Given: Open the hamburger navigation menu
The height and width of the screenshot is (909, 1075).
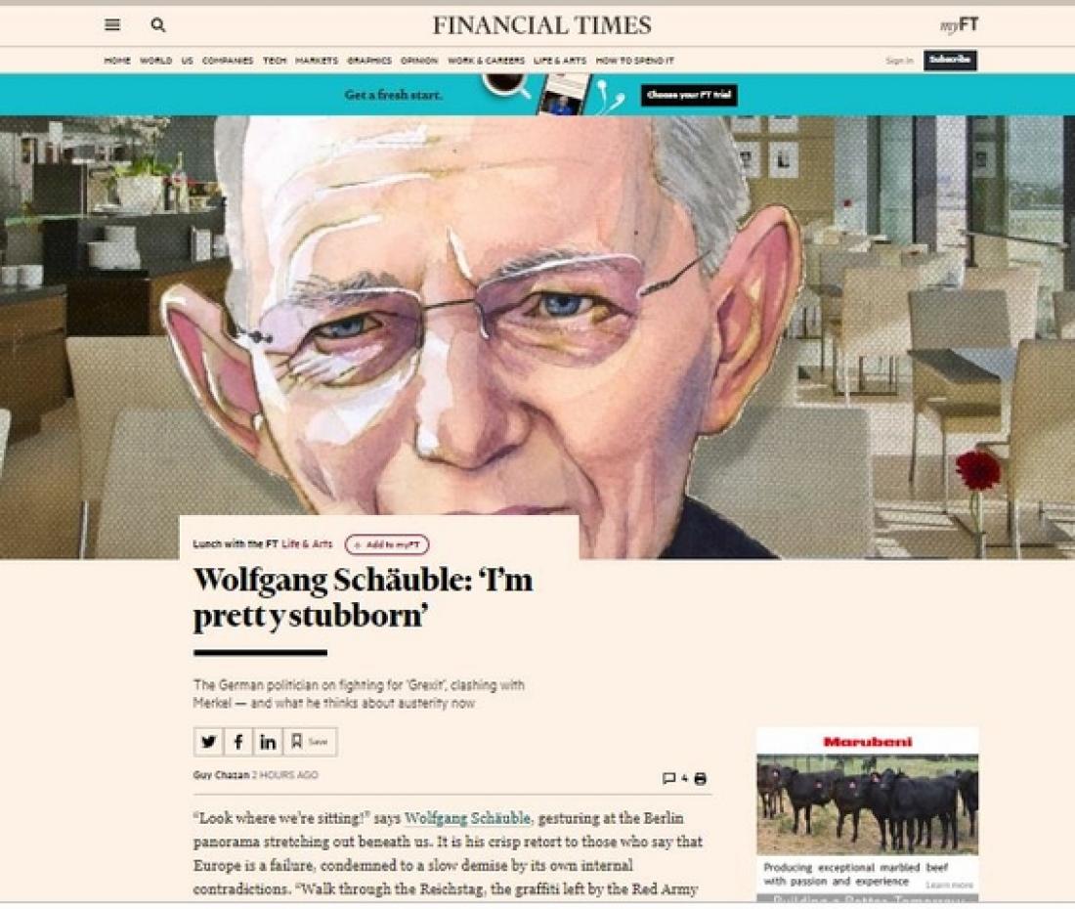Looking at the screenshot, I should (x=112, y=24).
